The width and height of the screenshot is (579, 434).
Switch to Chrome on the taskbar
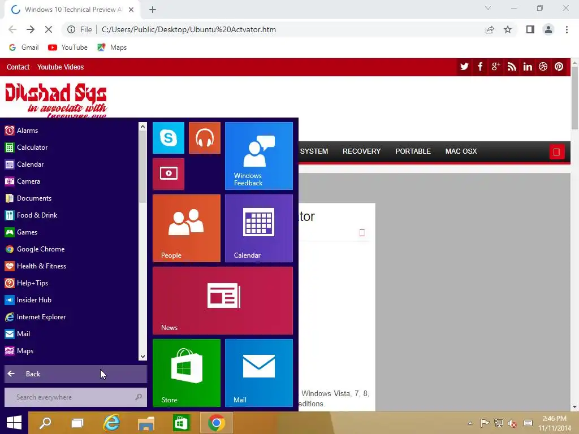[217, 423]
